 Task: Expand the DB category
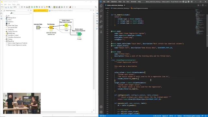5,24
